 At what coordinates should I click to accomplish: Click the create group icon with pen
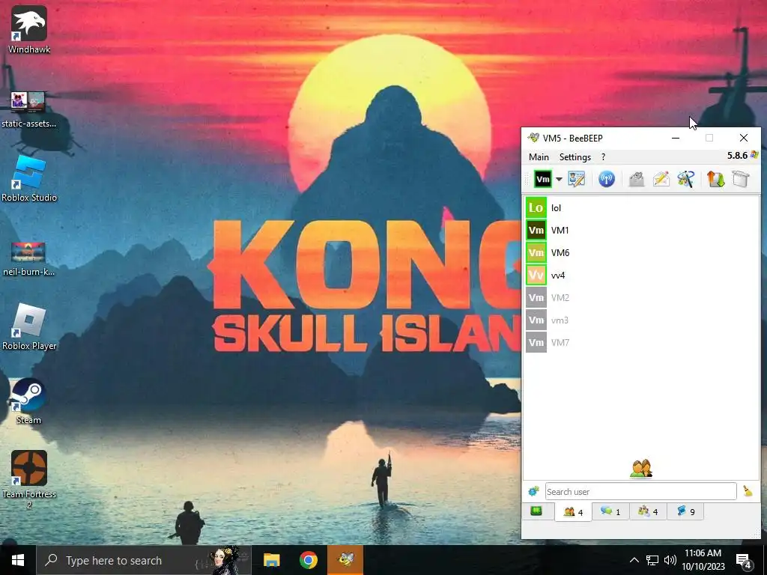point(686,179)
